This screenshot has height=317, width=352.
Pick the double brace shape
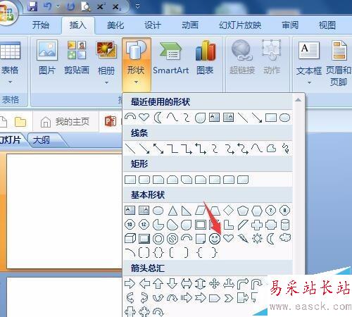158,253
